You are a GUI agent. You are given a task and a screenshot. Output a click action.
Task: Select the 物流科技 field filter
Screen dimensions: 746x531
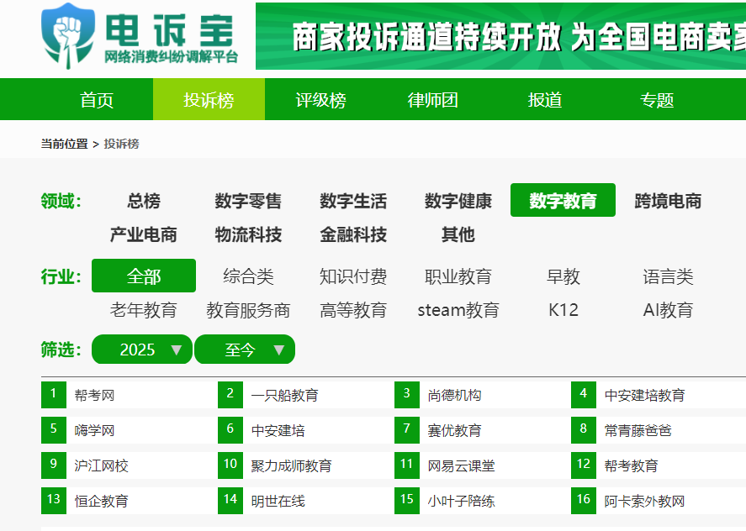coord(248,234)
